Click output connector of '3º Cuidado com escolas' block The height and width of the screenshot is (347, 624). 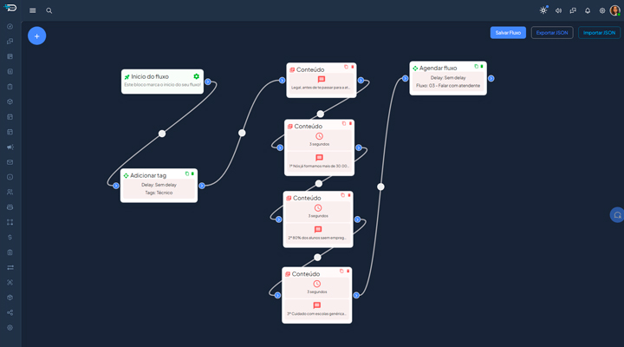click(356, 295)
